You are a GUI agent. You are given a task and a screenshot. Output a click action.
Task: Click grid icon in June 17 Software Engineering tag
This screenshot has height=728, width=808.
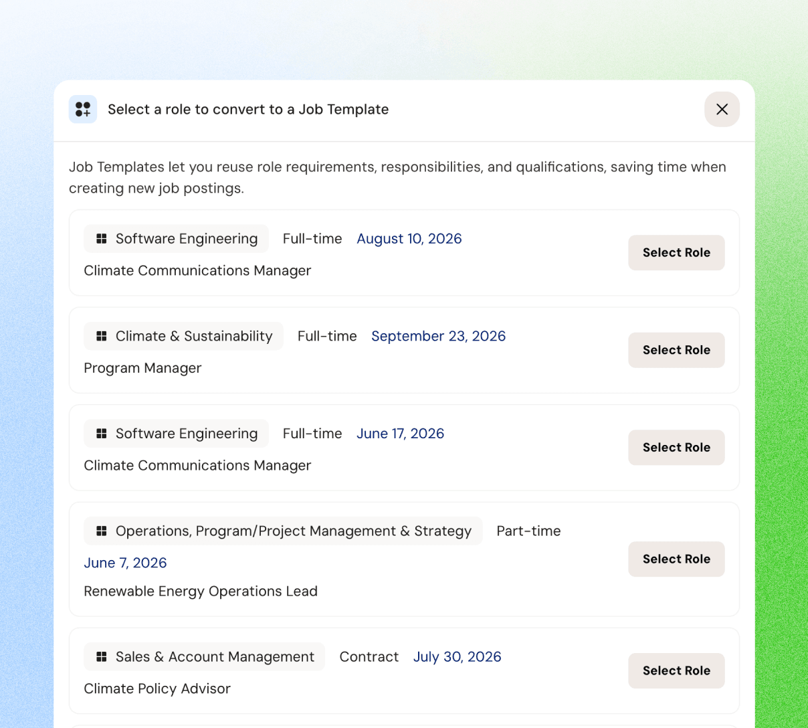(102, 433)
